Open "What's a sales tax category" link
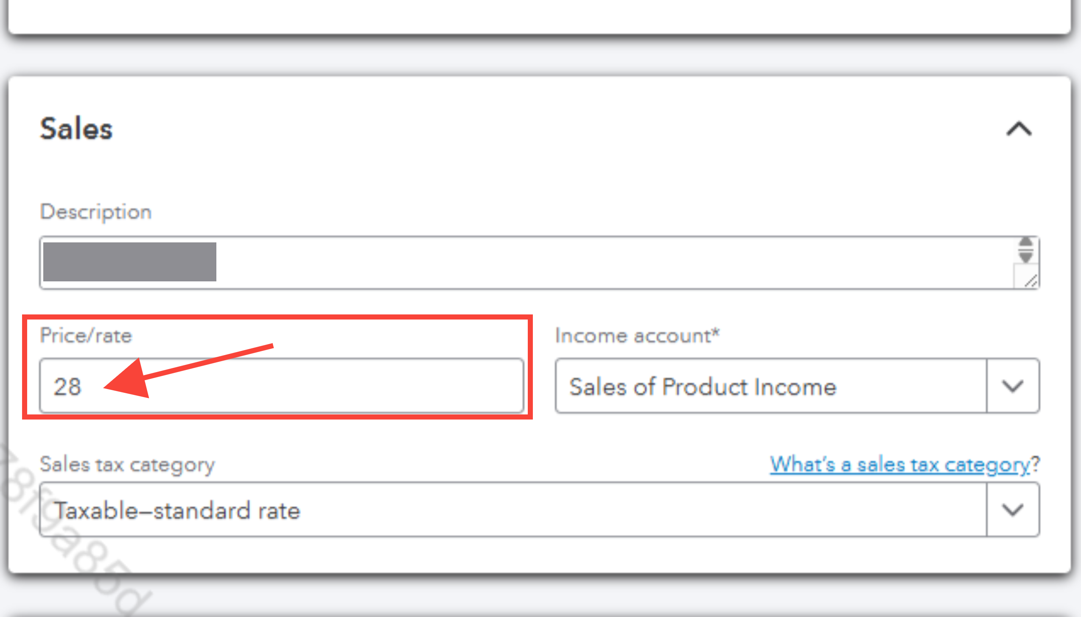 click(x=899, y=464)
